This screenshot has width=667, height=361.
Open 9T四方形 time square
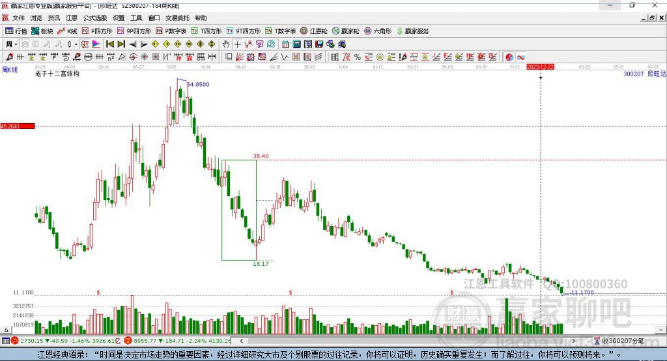point(244,31)
